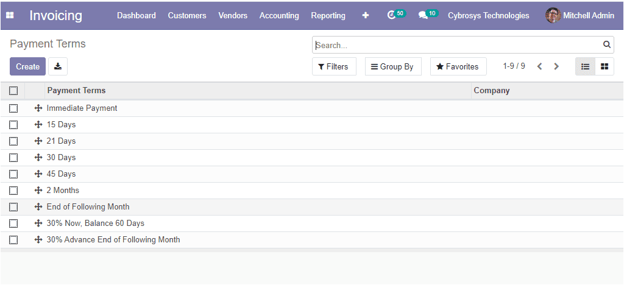The image size is (624, 285).
Task: Open the Filters dropdown
Action: tap(334, 66)
